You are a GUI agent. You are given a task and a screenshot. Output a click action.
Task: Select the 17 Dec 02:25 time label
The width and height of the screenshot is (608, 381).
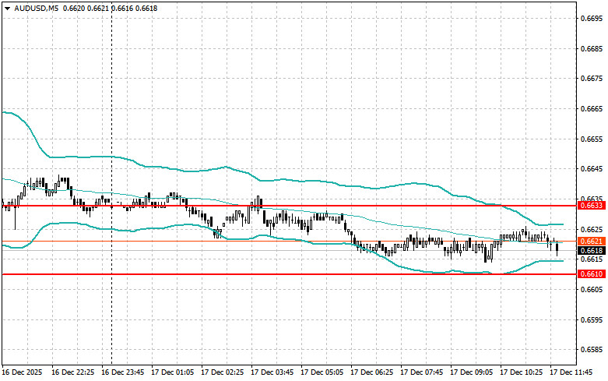222,372
